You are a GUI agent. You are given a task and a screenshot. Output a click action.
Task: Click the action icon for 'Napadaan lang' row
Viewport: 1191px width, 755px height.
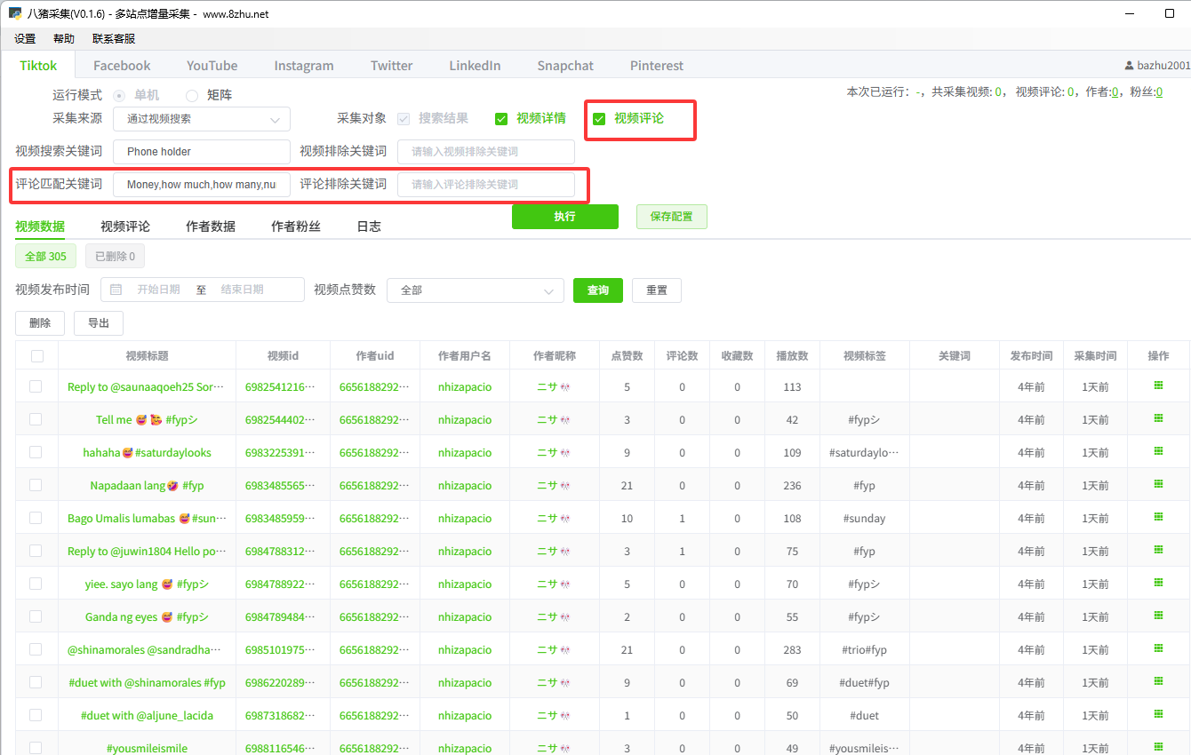1158,484
